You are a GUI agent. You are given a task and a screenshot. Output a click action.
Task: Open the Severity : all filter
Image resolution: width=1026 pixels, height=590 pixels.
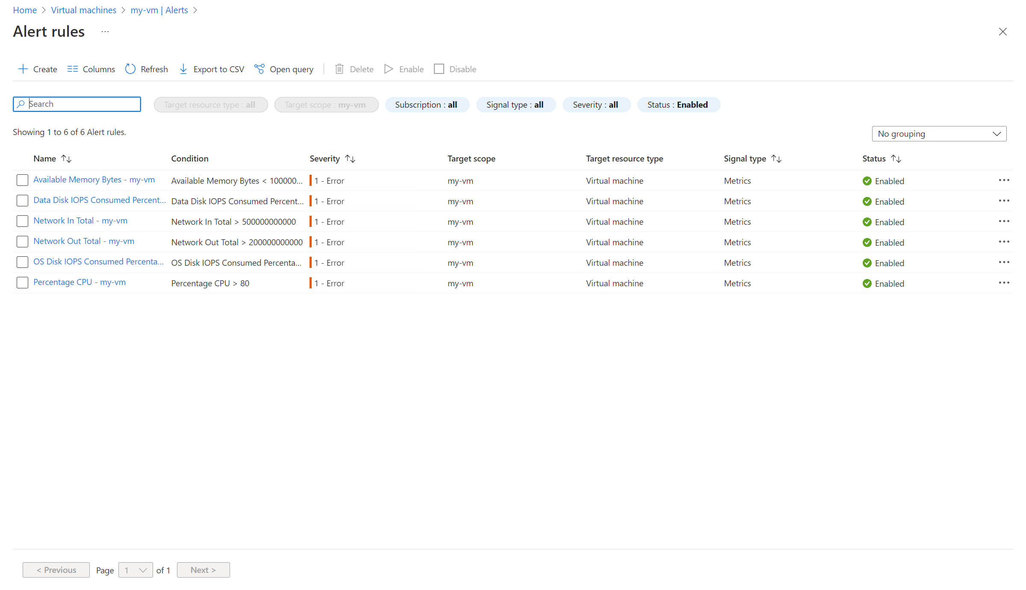click(596, 105)
